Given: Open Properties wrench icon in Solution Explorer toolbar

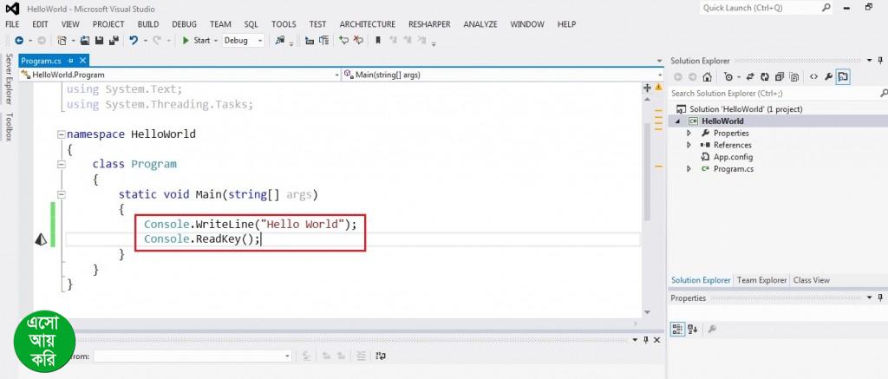Looking at the screenshot, I should click(x=828, y=76).
